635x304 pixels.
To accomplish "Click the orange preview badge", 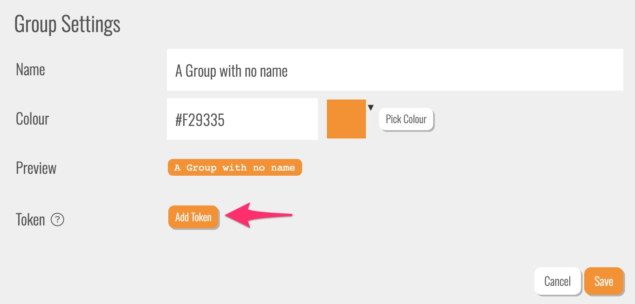I will coord(235,168).
